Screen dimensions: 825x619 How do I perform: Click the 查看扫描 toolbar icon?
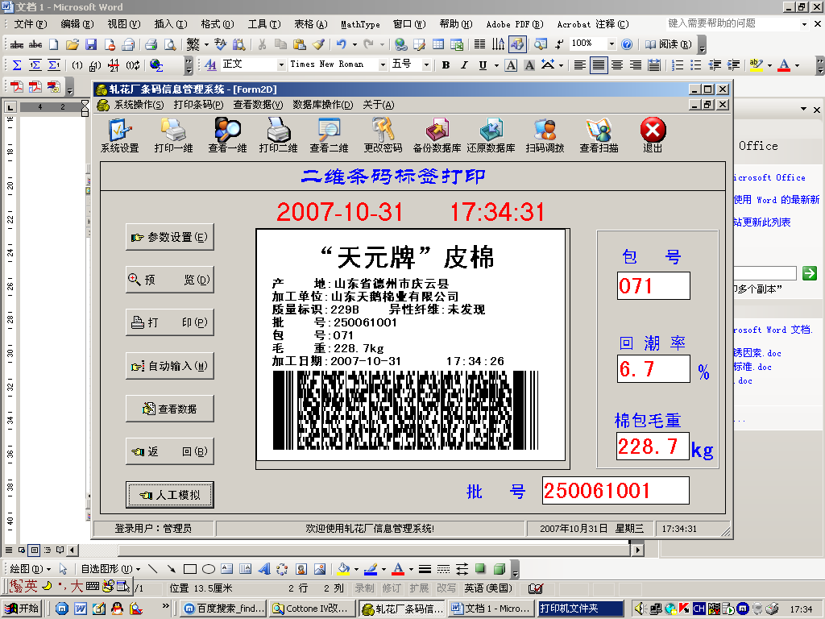click(x=599, y=135)
